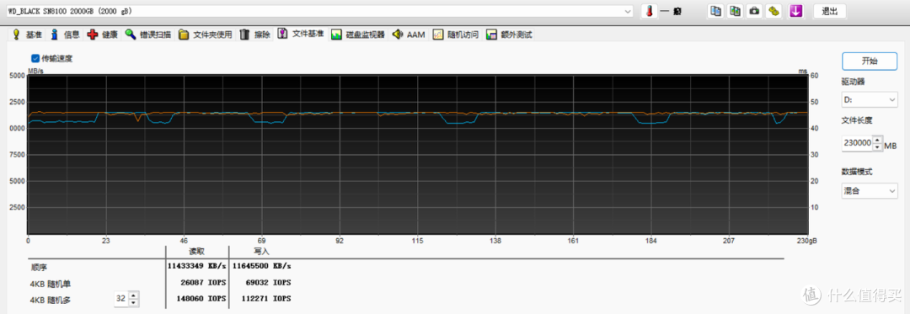Increase file length with up arrow
Screen dimensions: 910x314
877,140
